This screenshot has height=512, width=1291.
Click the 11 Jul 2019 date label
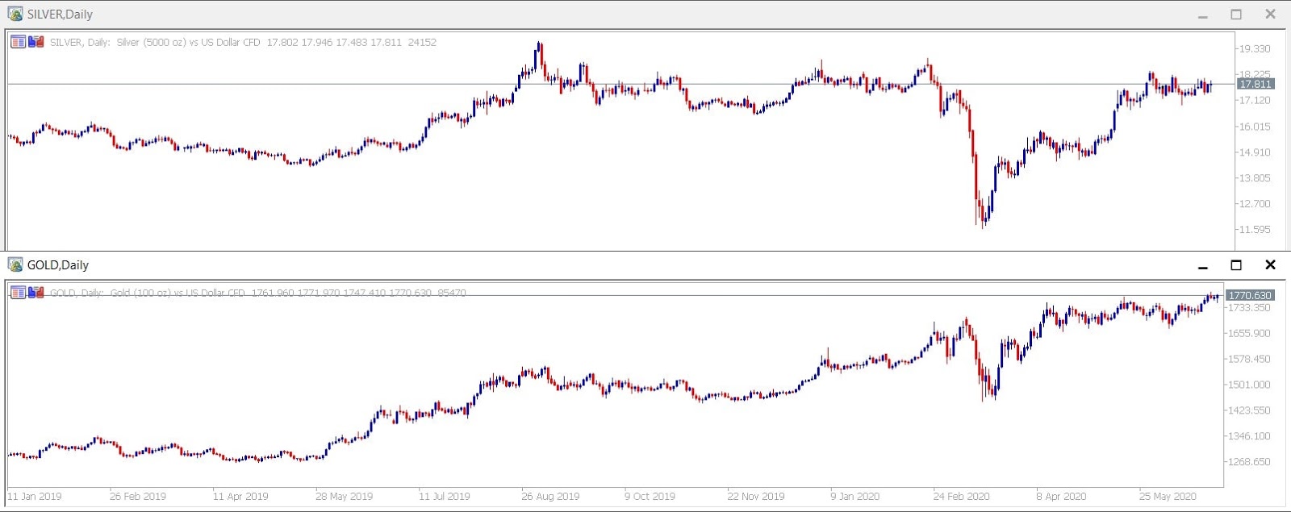point(445,497)
